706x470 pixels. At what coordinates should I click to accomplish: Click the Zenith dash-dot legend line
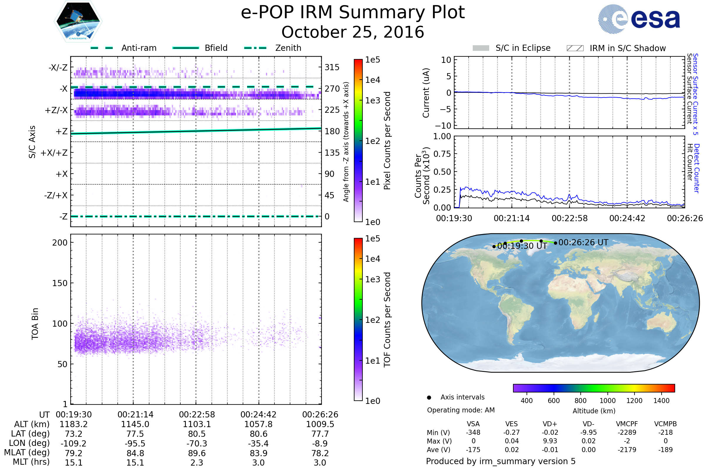point(255,48)
